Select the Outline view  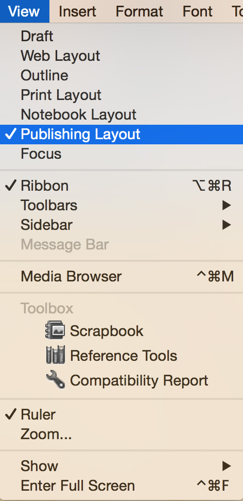tap(121, 76)
